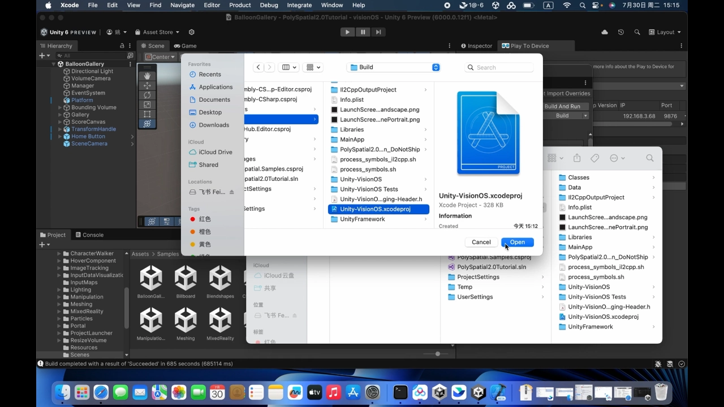Click the Unity Step frame button
Viewport: 724px width, 407px height.
378,32
